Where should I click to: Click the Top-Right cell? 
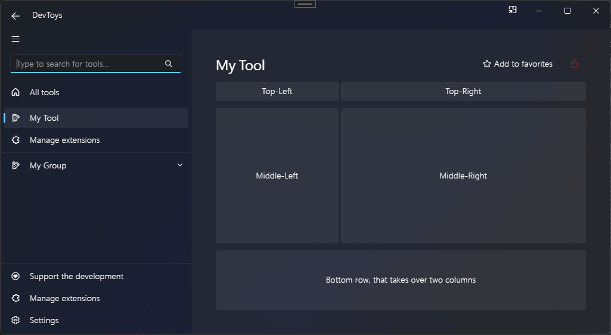coord(463,92)
